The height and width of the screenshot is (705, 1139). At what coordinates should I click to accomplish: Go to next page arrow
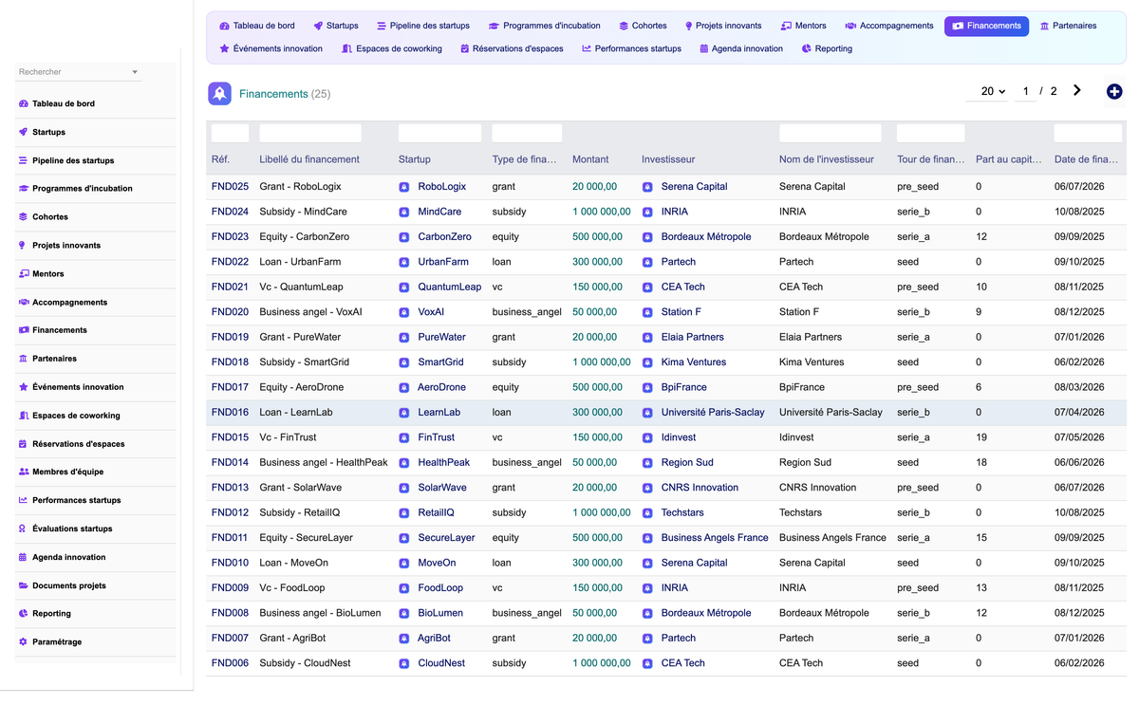[x=1077, y=91]
